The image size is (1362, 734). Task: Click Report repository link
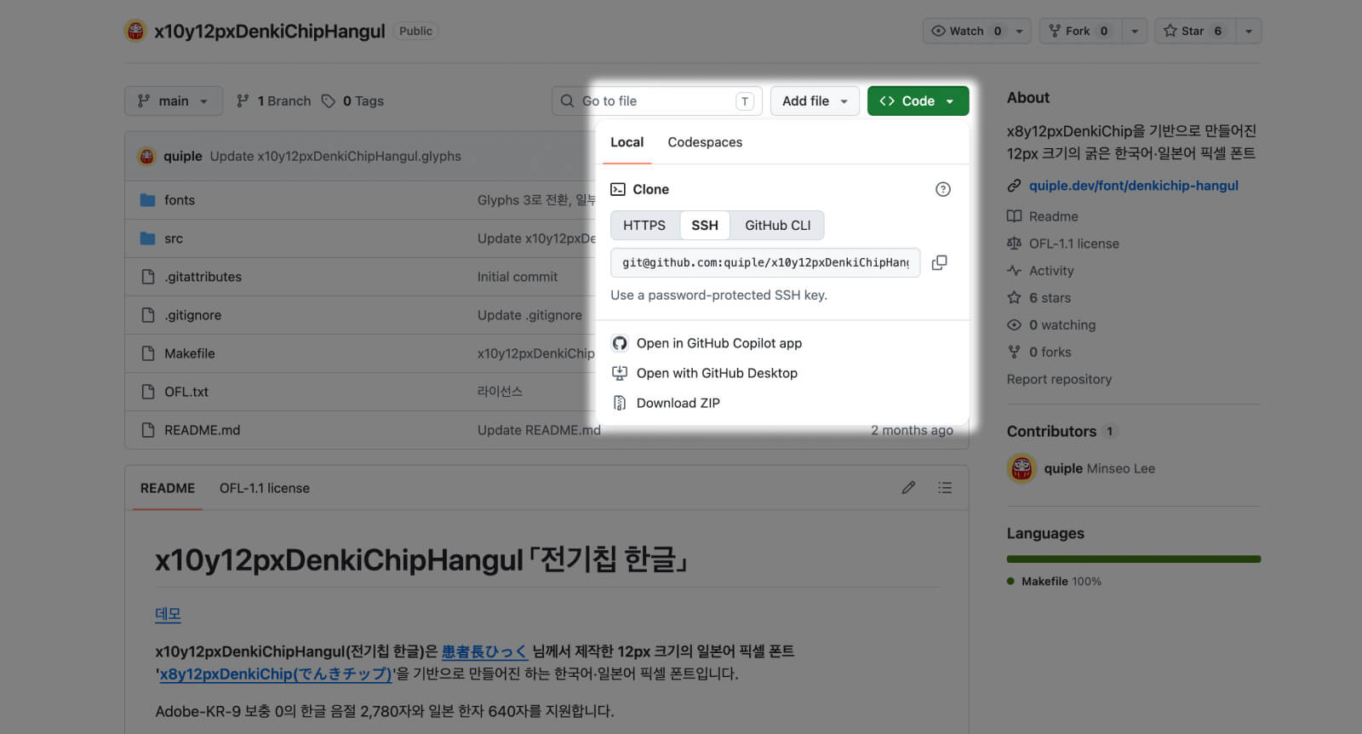click(1059, 379)
